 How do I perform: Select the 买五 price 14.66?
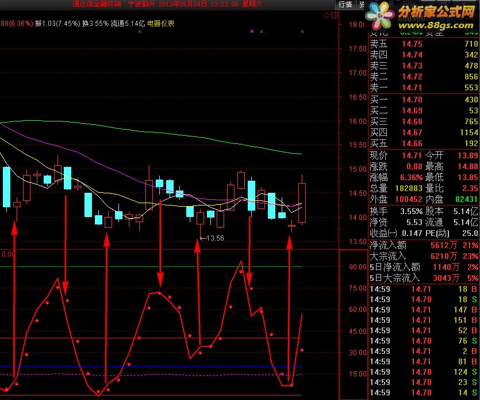412,143
